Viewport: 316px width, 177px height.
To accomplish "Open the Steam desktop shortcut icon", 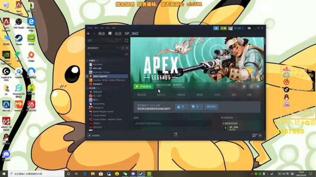I will click(19, 40).
